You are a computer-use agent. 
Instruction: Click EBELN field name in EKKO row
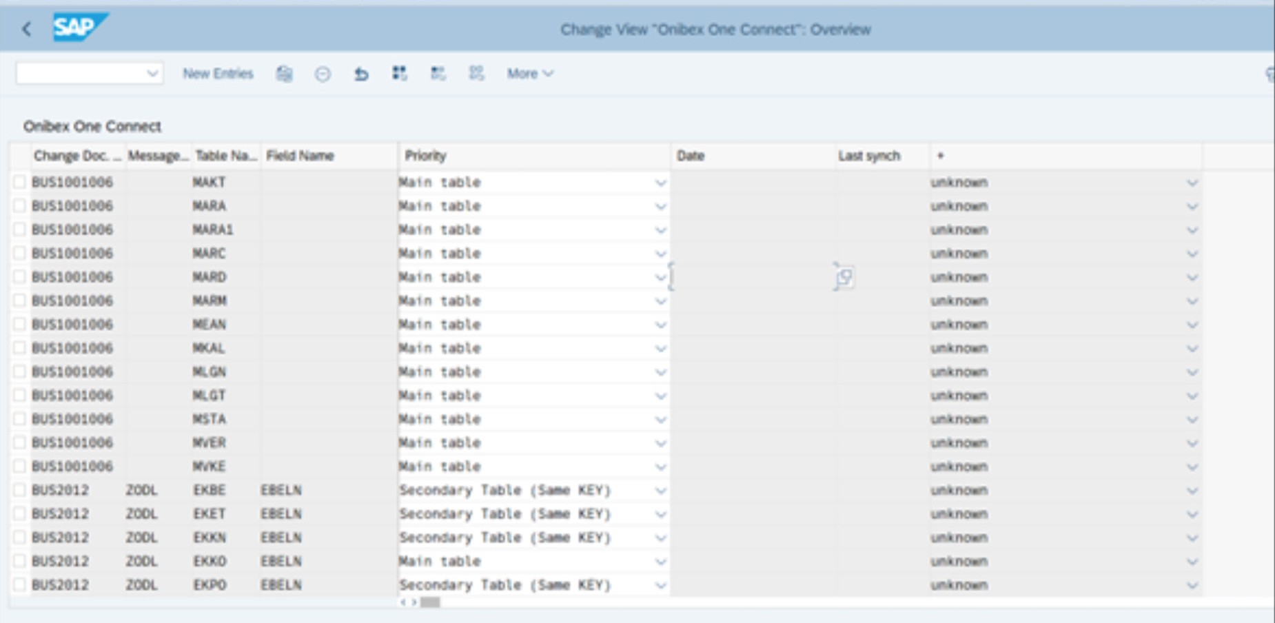(x=328, y=561)
